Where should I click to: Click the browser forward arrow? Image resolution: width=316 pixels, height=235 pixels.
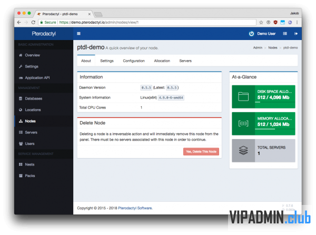pos(26,22)
